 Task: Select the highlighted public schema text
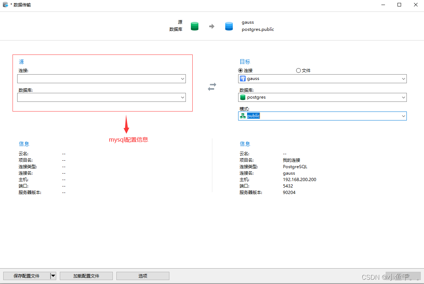pyautogui.click(x=254, y=115)
